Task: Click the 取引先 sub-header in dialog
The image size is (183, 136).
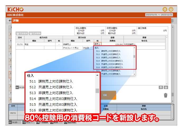Action: click(x=144, y=41)
